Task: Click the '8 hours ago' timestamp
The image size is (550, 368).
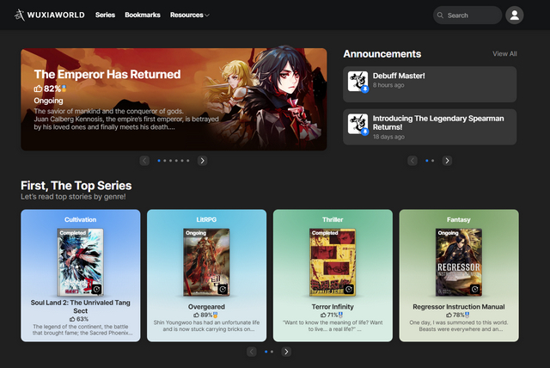Action: (x=388, y=85)
